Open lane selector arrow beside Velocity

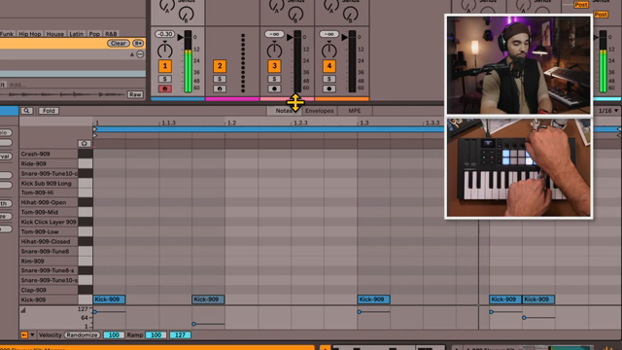click(32, 334)
